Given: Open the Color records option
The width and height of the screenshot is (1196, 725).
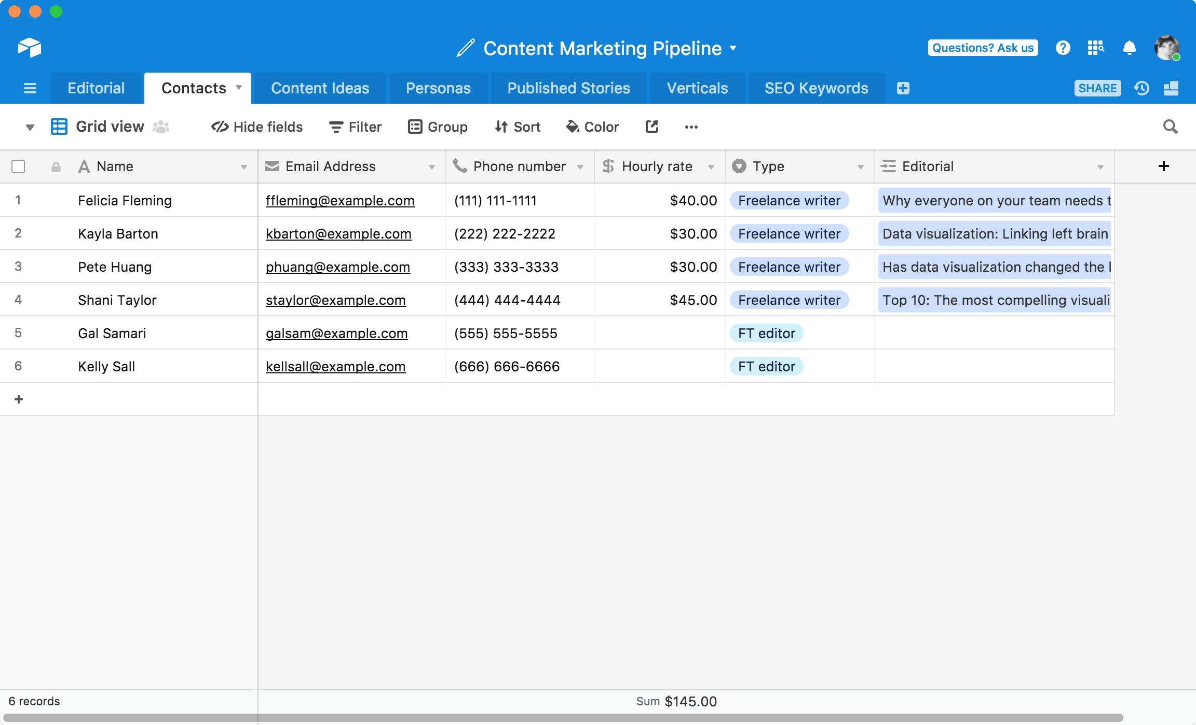Looking at the screenshot, I should 592,127.
